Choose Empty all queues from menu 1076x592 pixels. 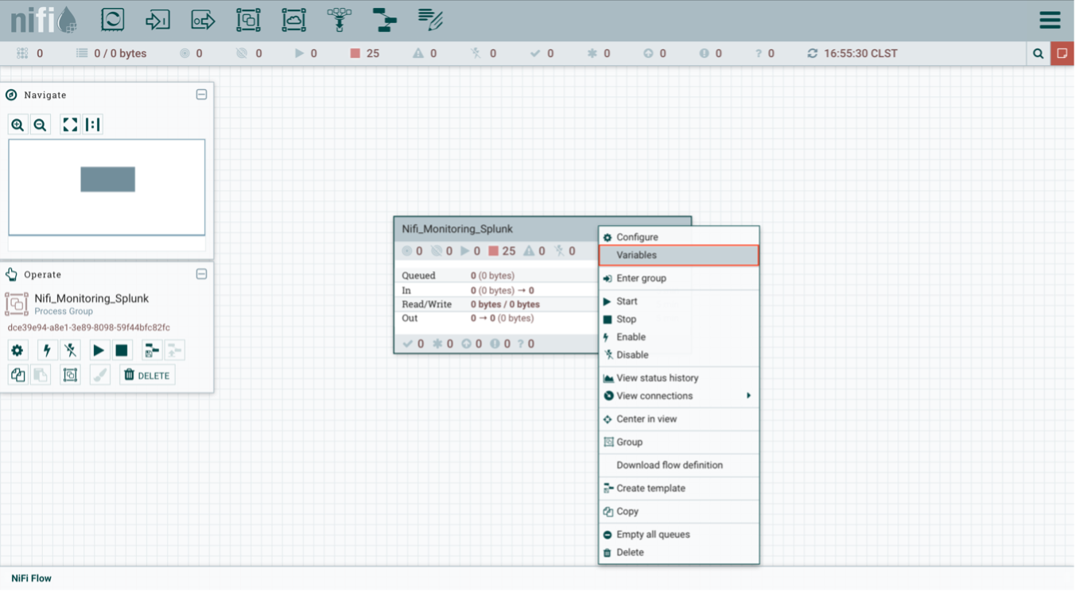678,534
